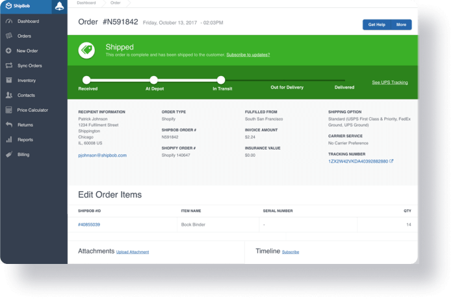The image size is (455, 301).
Task: Open the notifications bell
Action: pyautogui.click(x=60, y=6)
